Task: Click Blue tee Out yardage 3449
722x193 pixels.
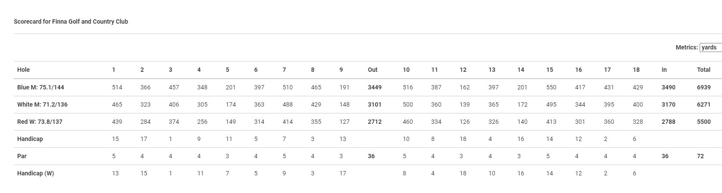Action: (x=374, y=87)
